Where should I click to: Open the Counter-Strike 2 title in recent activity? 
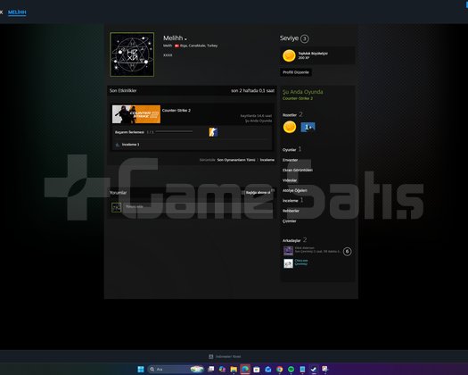(177, 111)
